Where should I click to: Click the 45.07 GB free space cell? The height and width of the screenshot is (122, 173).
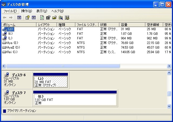pyautogui.click(x=153, y=48)
